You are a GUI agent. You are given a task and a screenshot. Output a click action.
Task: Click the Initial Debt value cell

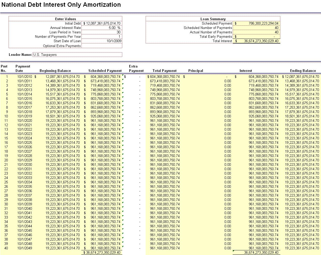[x=102, y=23]
